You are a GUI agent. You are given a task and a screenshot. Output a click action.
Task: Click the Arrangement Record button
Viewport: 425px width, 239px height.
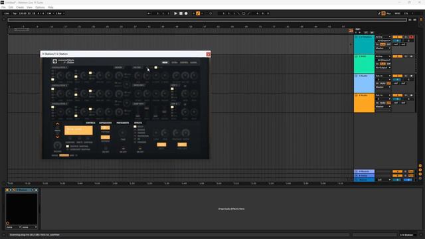coord(186,13)
